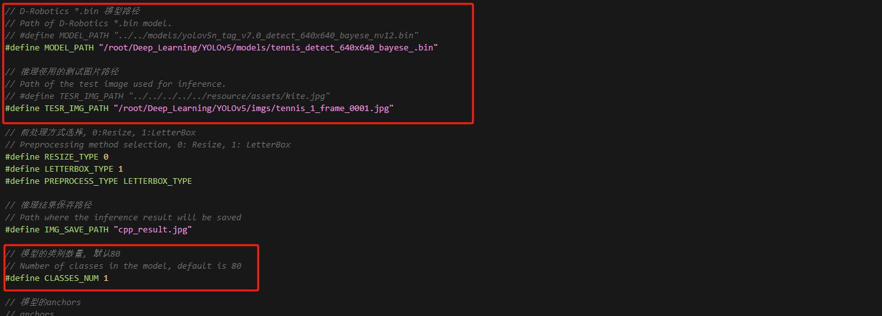
Task: Place cursor on the active TESR_IMG_PATH macro name
Action: point(77,109)
